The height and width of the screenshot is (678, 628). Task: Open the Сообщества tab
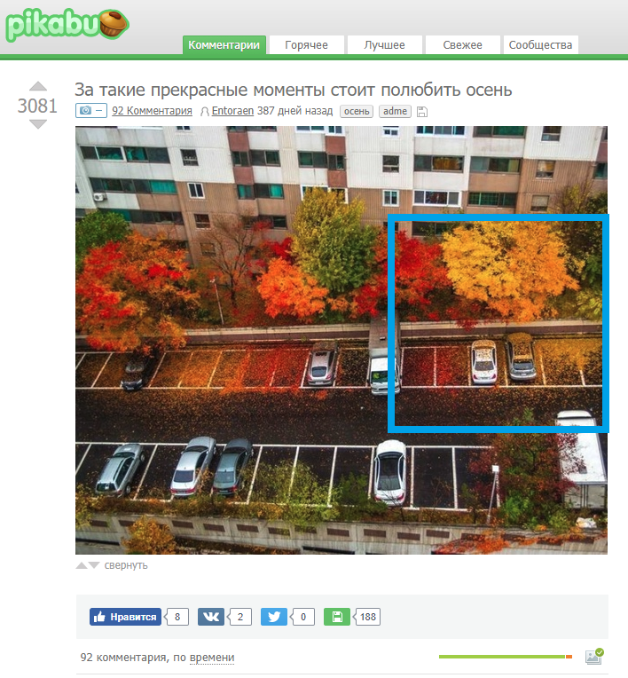540,45
